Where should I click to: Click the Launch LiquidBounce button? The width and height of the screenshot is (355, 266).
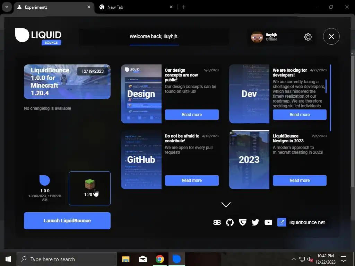click(67, 221)
